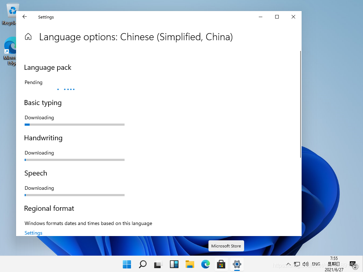Open the network tray icon
The image size is (363, 272).
297,264
